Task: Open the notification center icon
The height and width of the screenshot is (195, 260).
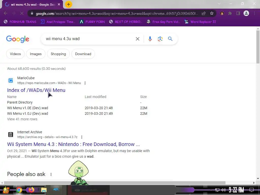Action: click(252, 190)
